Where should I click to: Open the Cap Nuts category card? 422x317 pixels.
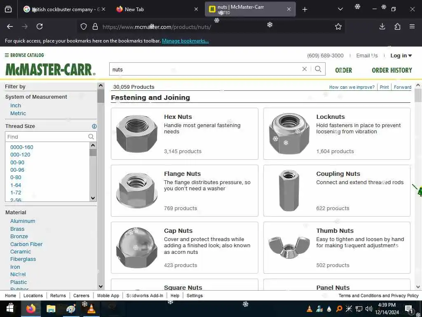(x=184, y=248)
